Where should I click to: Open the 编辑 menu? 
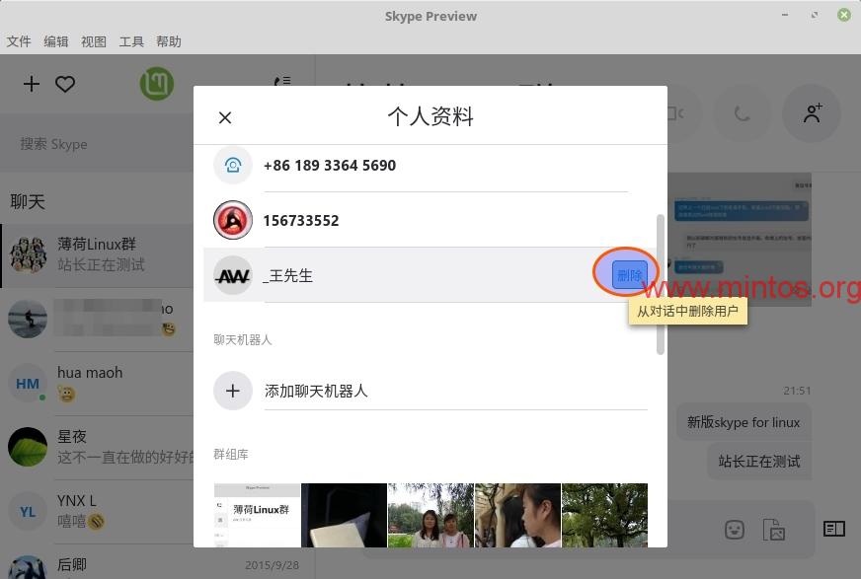(56, 41)
